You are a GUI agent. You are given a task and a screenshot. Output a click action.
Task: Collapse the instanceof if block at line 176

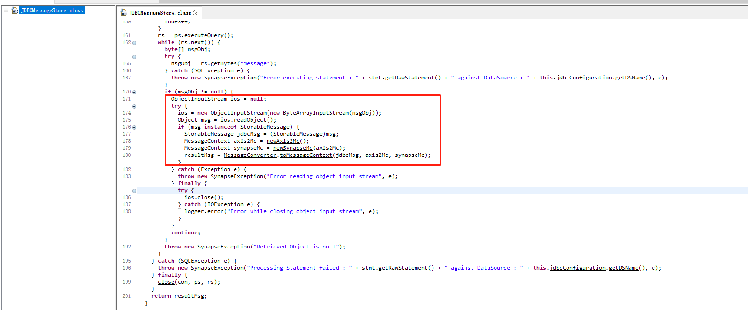tap(134, 127)
